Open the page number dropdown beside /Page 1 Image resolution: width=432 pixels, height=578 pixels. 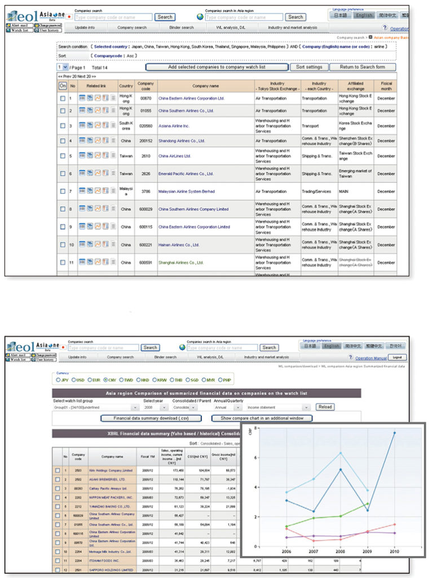coord(63,67)
